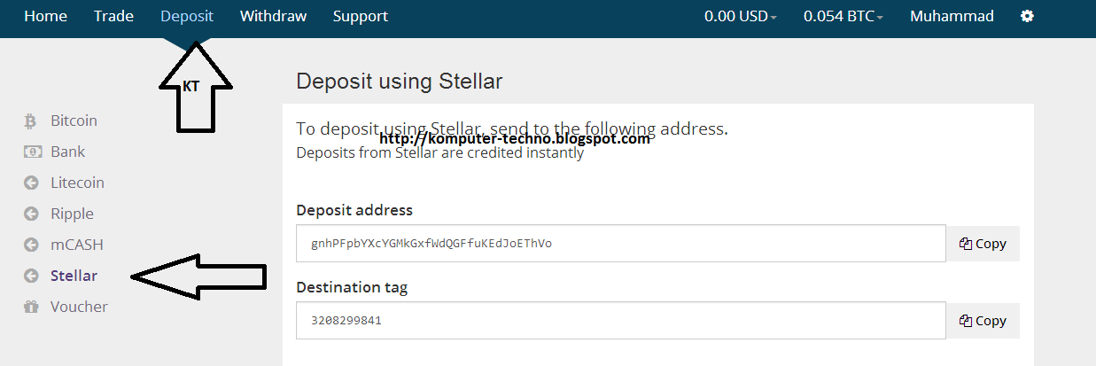Copy the destination tag
1096x366 pixels.
tap(983, 321)
